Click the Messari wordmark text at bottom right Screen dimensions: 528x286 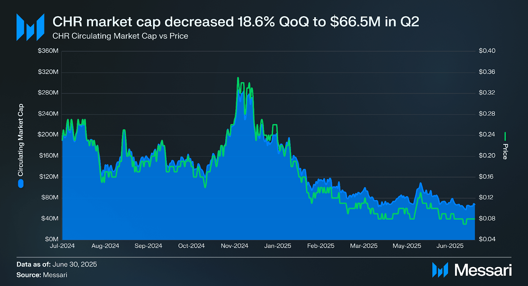click(x=483, y=270)
